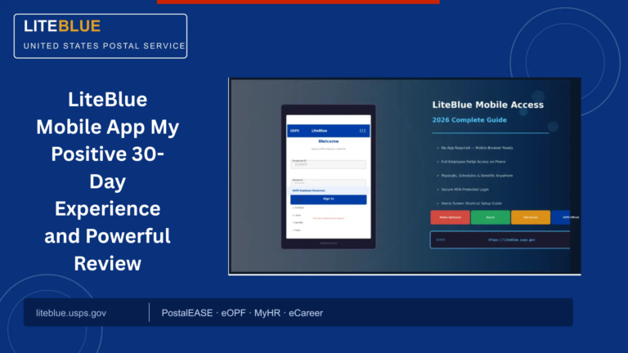
Task: Click the eCareer label in the bottom bar
Action: [306, 313]
